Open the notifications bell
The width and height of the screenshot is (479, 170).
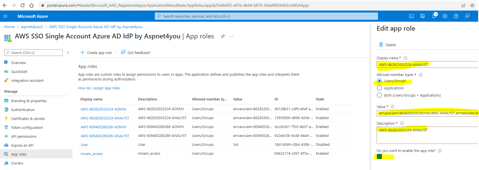coord(434,16)
